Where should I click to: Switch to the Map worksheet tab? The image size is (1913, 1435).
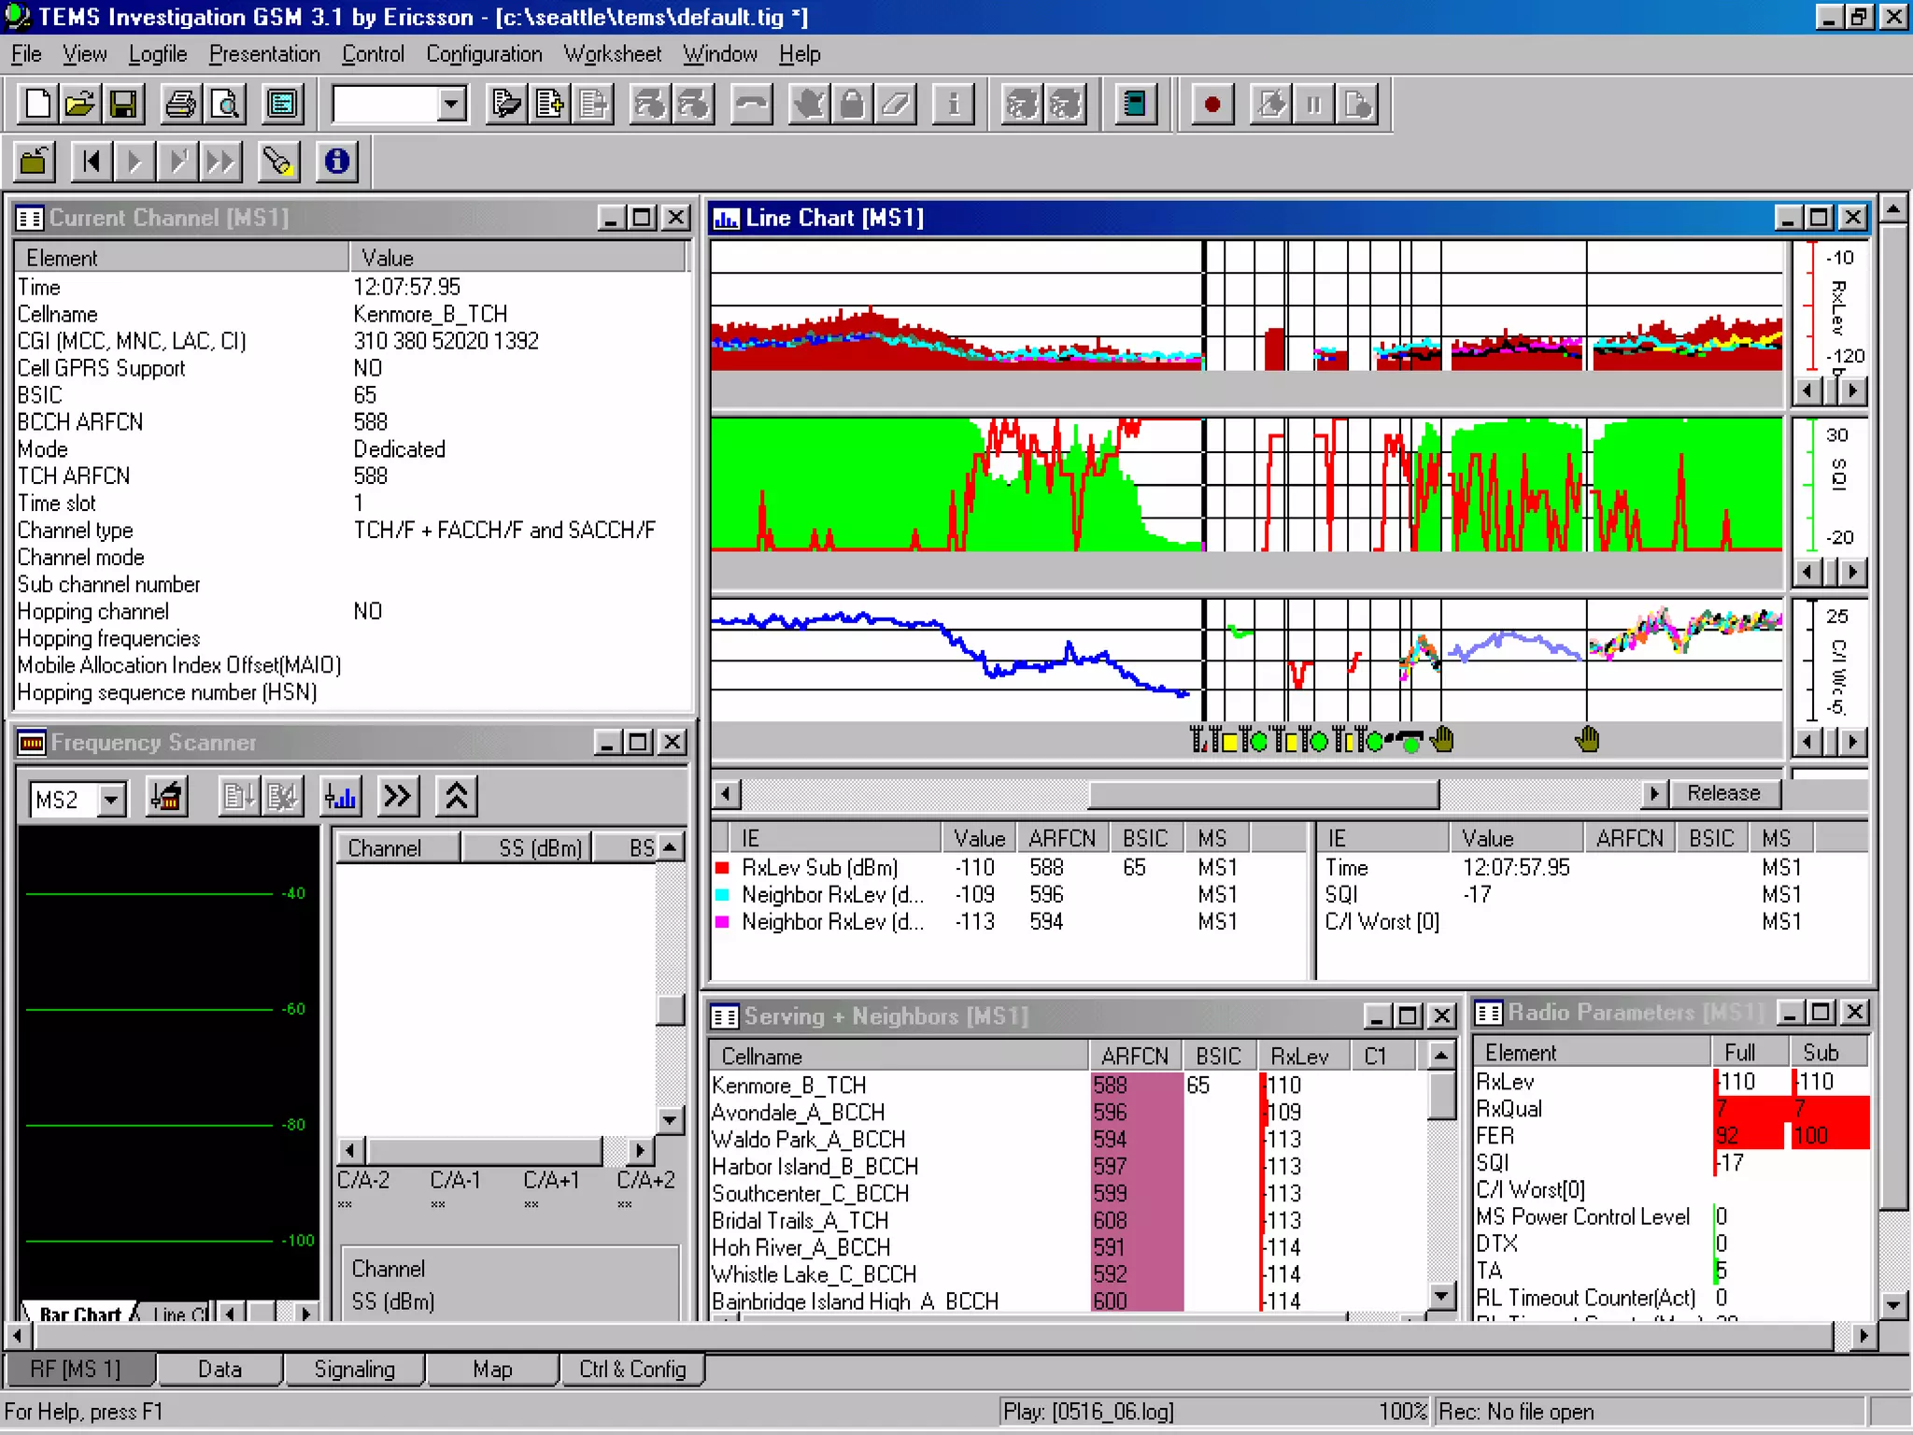click(x=492, y=1370)
